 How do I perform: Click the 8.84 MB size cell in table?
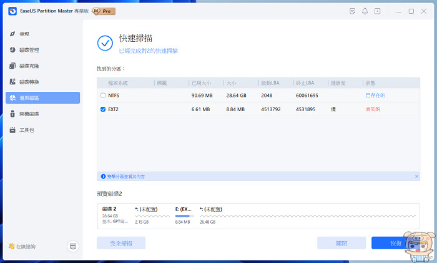pyautogui.click(x=235, y=109)
